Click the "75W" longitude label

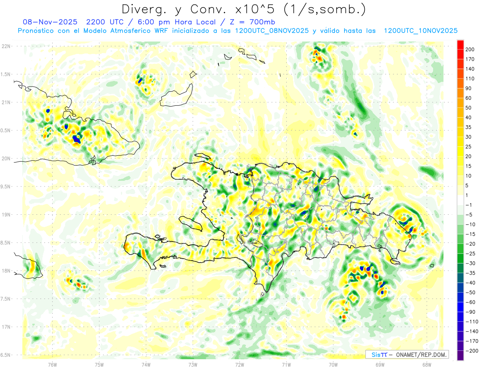99,365
